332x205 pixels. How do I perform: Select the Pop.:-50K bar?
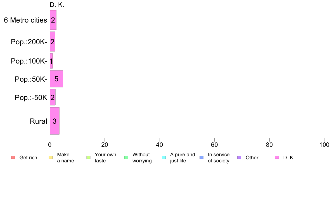(x=53, y=97)
